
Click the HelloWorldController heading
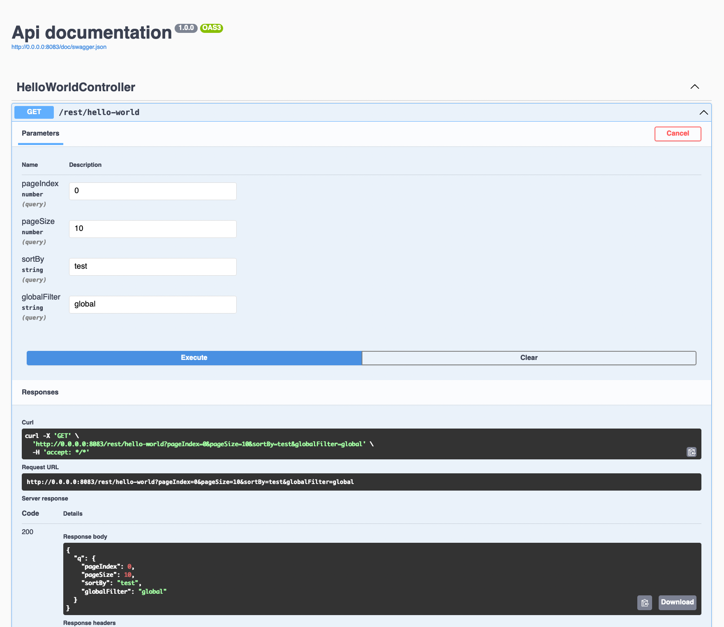click(x=76, y=87)
